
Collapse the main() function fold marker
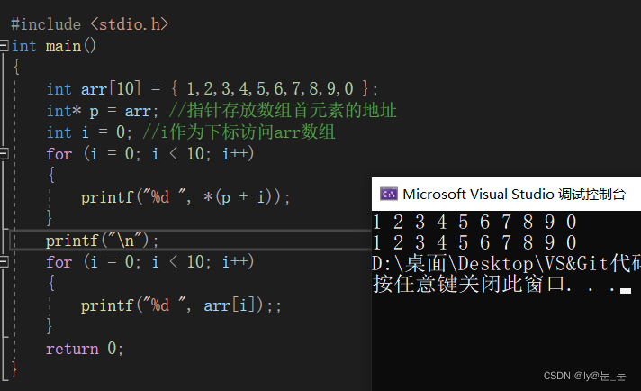pyautogui.click(x=4, y=45)
